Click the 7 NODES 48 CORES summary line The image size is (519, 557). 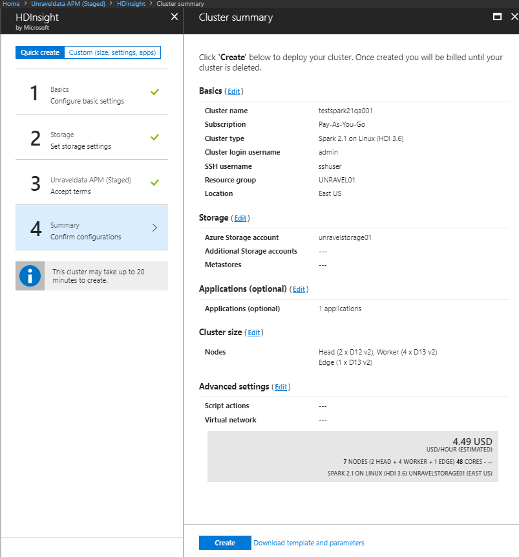pyautogui.click(x=418, y=461)
